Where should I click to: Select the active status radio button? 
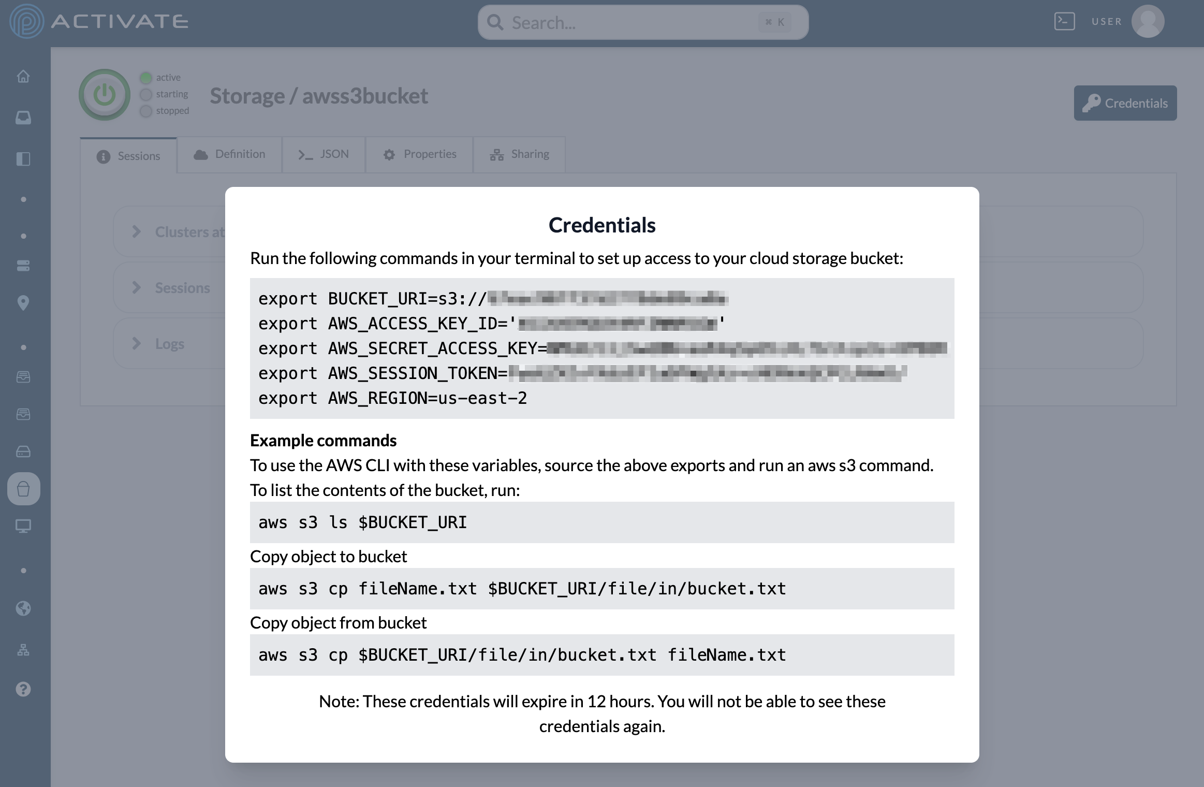tap(146, 77)
